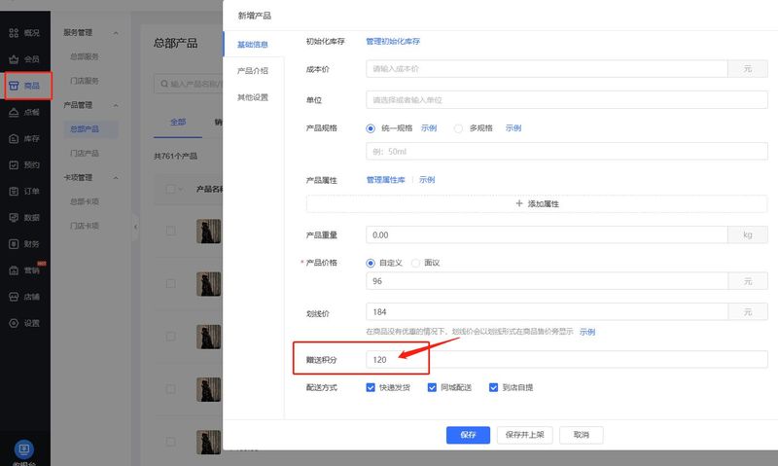Open 门店产品 submenu item
Image resolution: width=778 pixels, height=466 pixels.
click(85, 154)
